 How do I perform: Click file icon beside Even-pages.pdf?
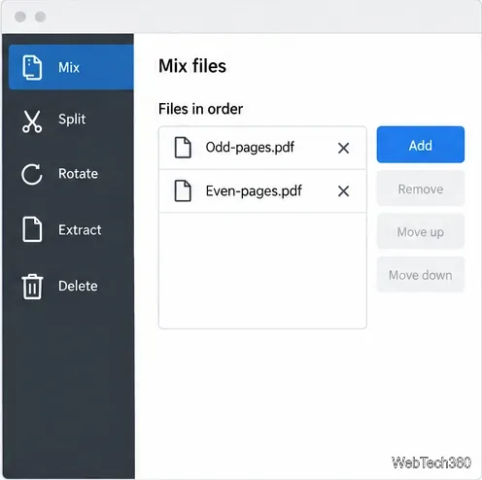click(183, 190)
